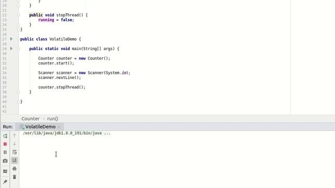This screenshot has height=188, width=335.
Task: Run main method from gutter arrow on line 29
Action: click(x=12, y=49)
